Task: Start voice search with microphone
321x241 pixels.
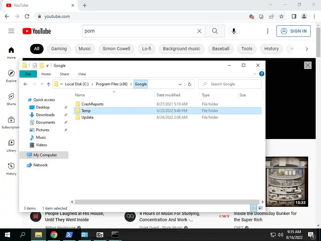Action: click(x=234, y=31)
